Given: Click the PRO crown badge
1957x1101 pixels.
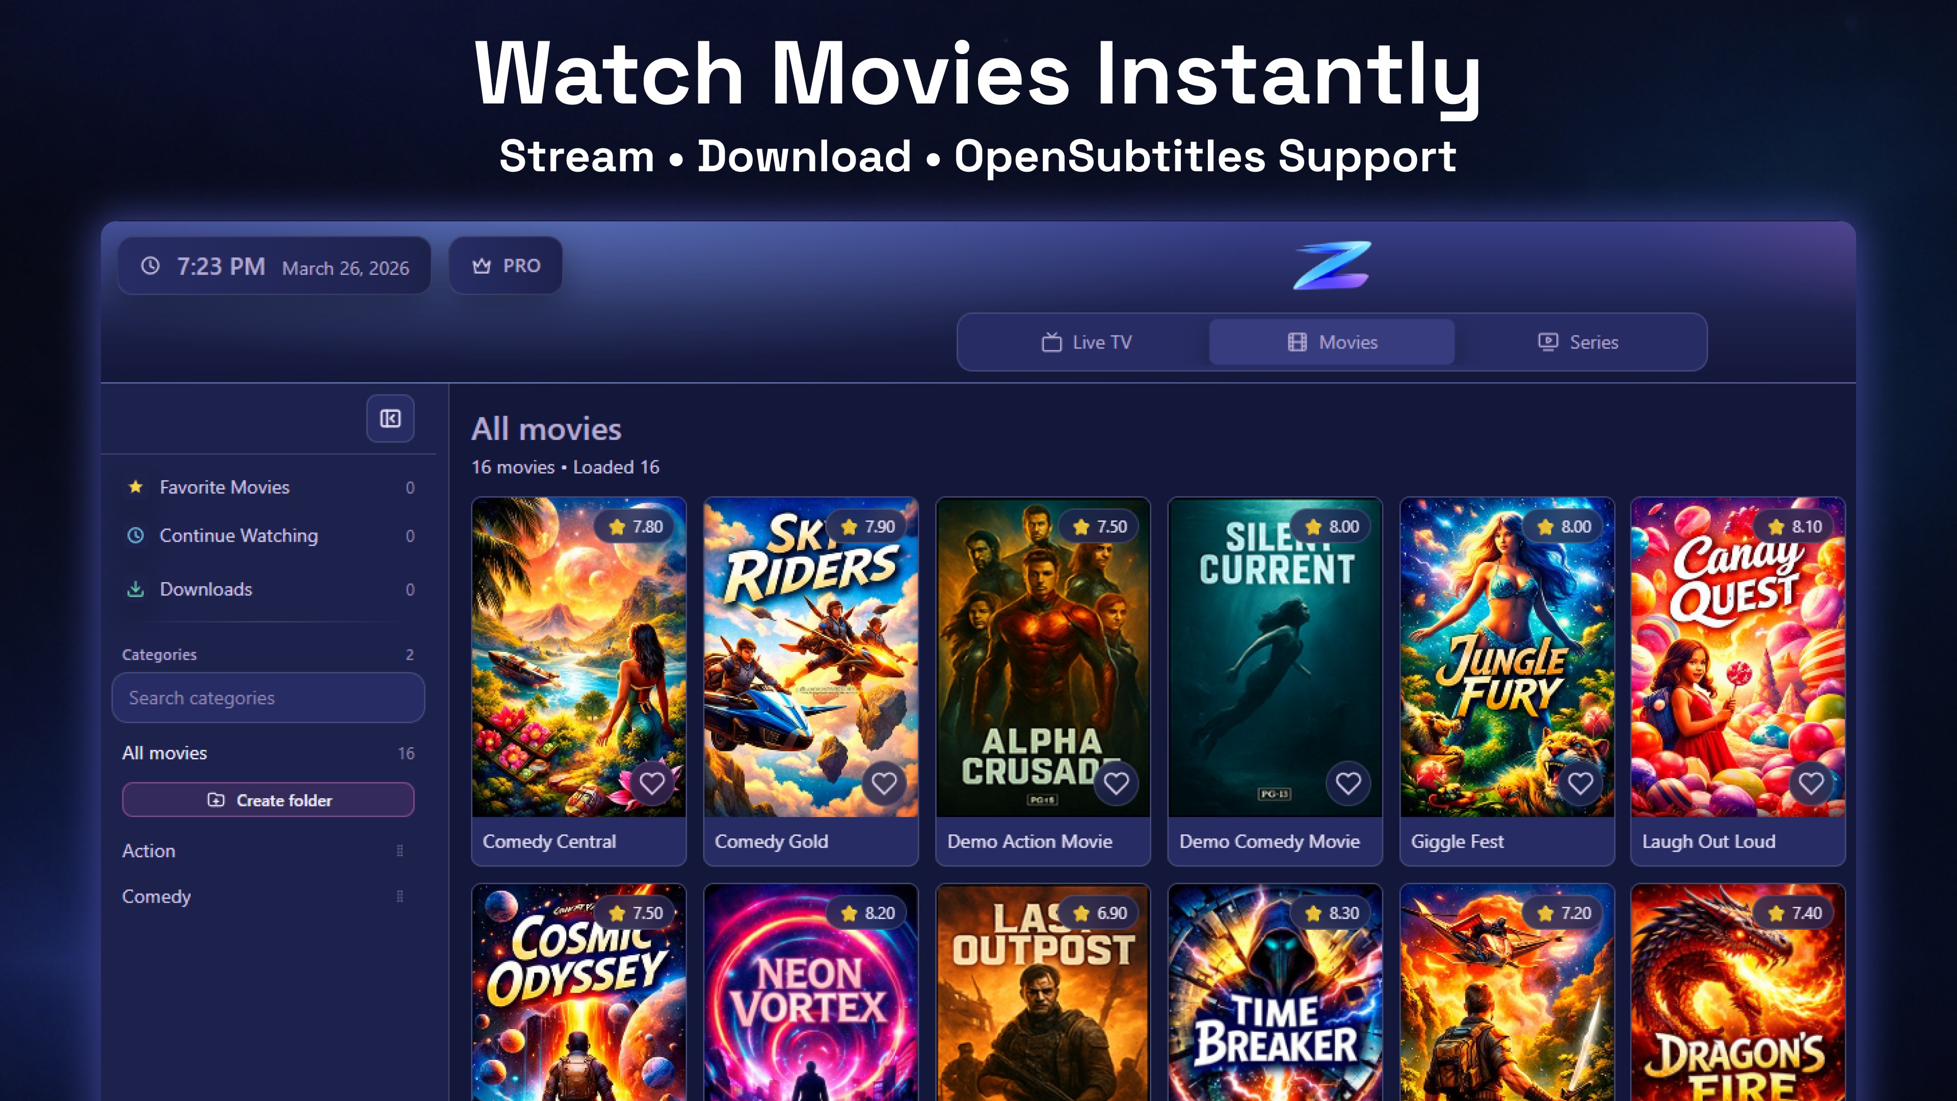Looking at the screenshot, I should point(506,266).
